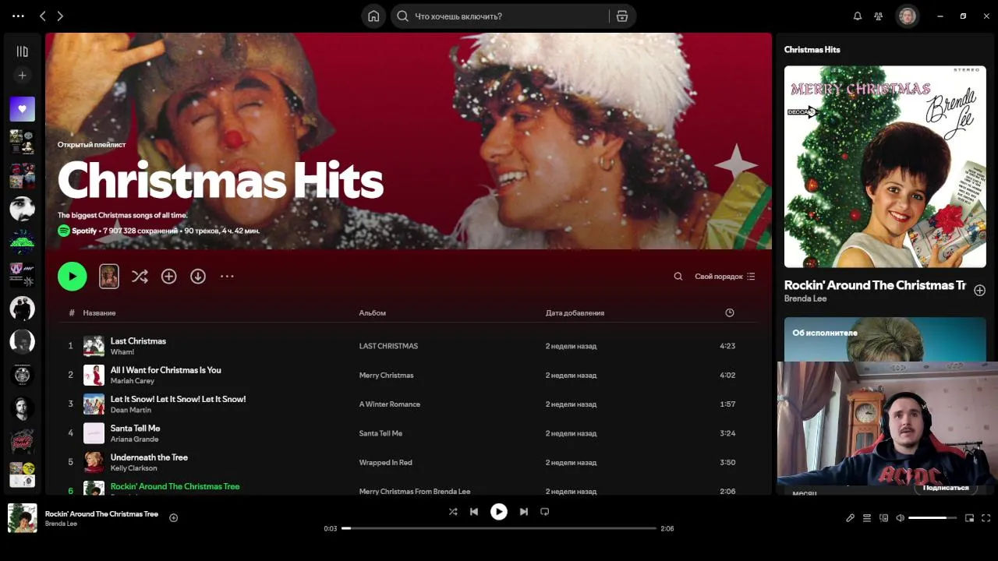Select the "Santa Tell Me" track title

point(136,429)
